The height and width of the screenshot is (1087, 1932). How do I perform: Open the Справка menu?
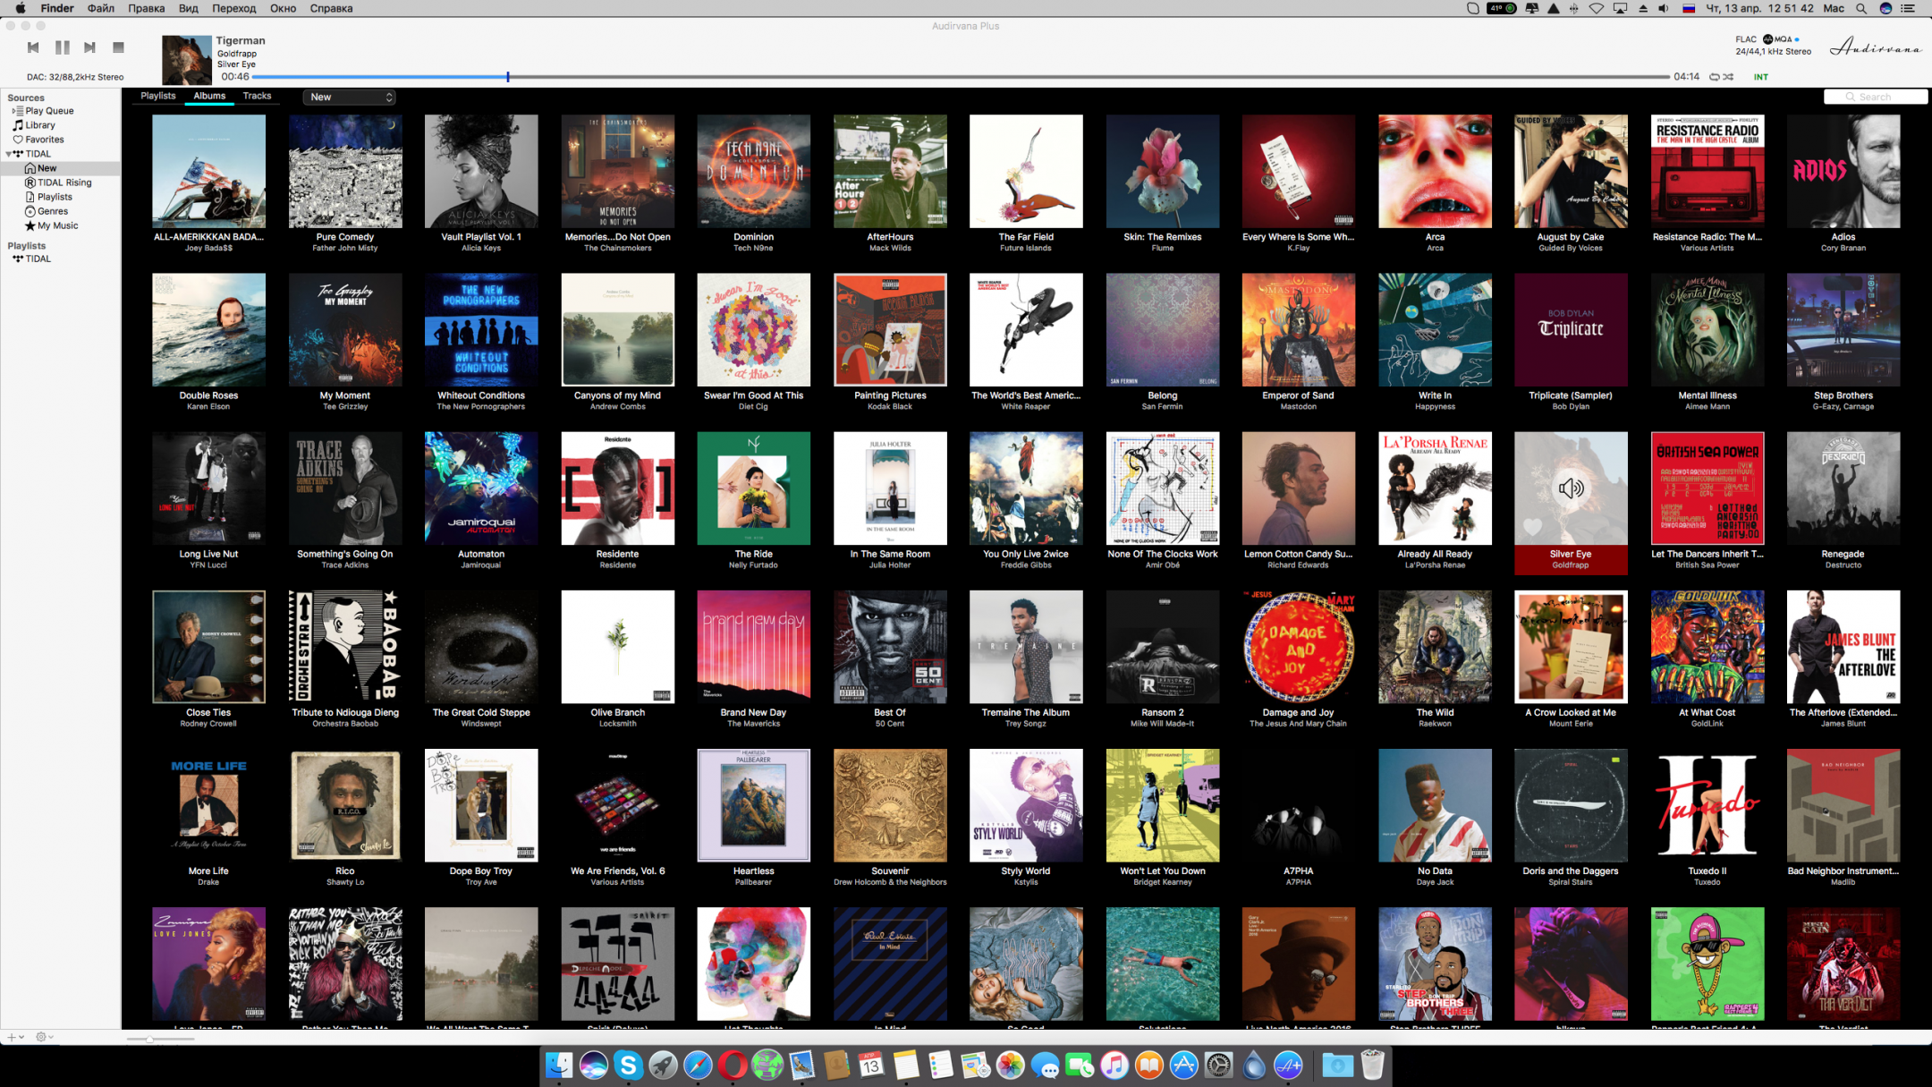click(x=331, y=8)
